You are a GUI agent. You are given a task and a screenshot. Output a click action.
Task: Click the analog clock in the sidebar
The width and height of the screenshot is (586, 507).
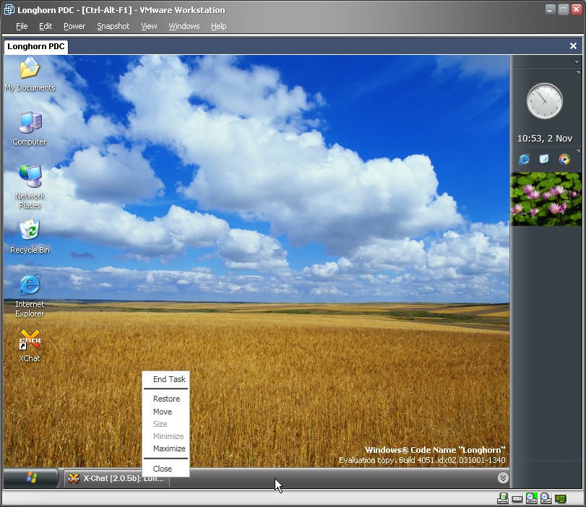point(544,101)
